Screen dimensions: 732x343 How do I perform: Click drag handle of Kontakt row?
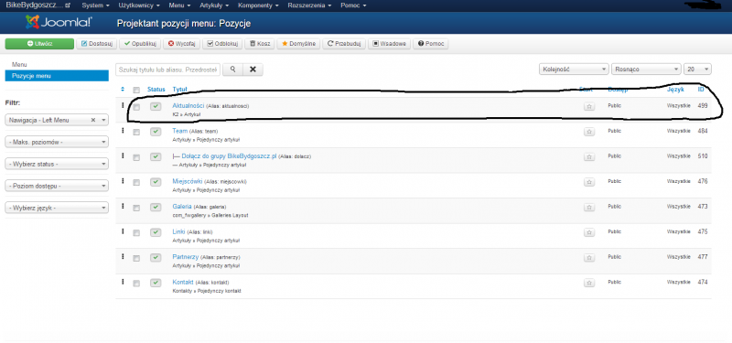[x=123, y=282]
